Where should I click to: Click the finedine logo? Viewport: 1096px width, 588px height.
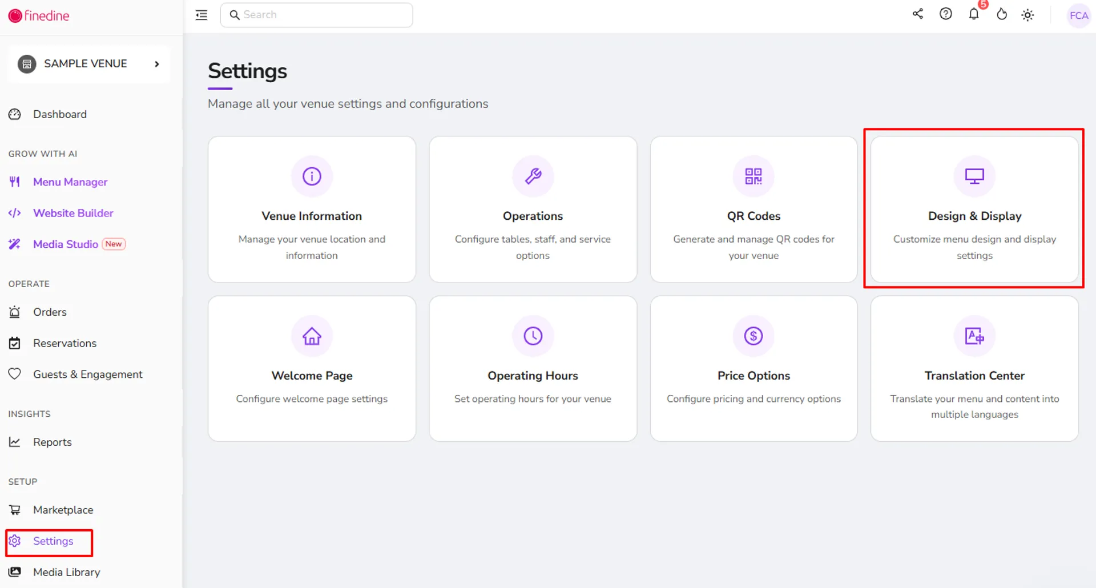39,15
